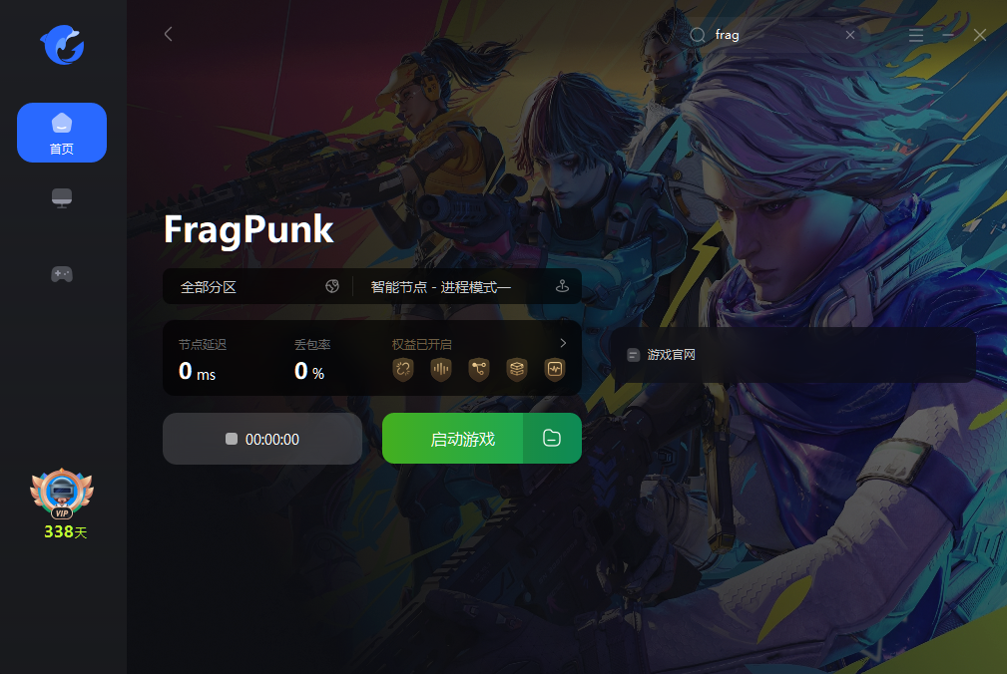Open the 首页 home tab in sidebar
The height and width of the screenshot is (674, 1007).
tap(62, 133)
